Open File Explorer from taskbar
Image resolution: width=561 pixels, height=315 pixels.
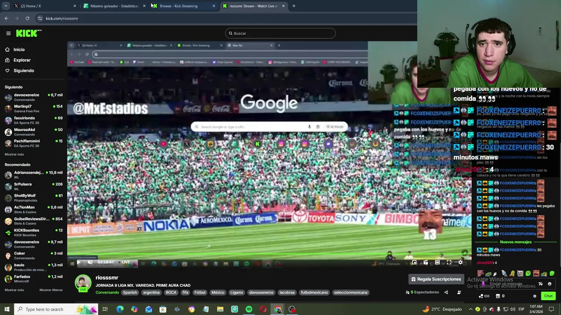220,309
